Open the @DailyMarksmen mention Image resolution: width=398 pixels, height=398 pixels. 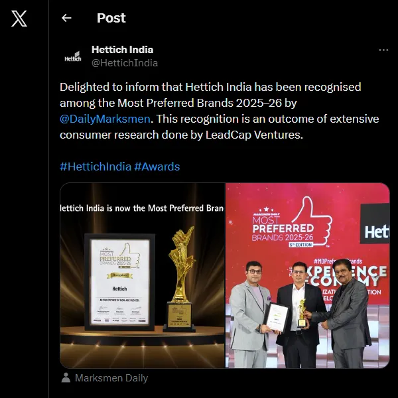click(x=105, y=119)
